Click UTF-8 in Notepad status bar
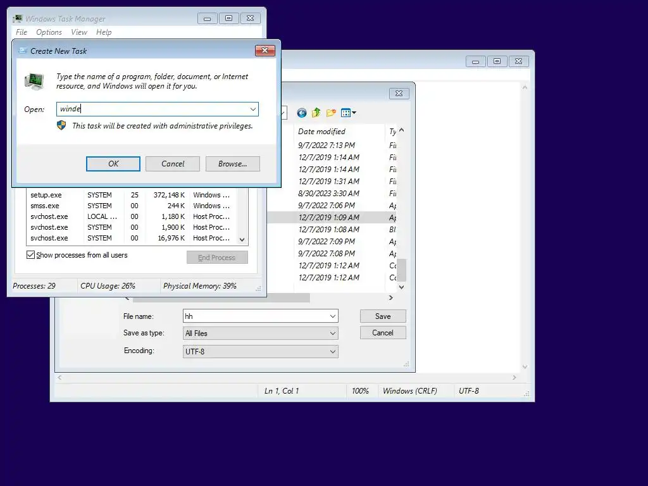Screen dimensions: 648x486 click(x=469, y=390)
